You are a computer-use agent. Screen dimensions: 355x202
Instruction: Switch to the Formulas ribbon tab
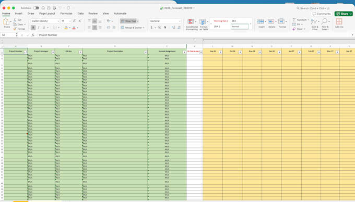pyautogui.click(x=66, y=14)
